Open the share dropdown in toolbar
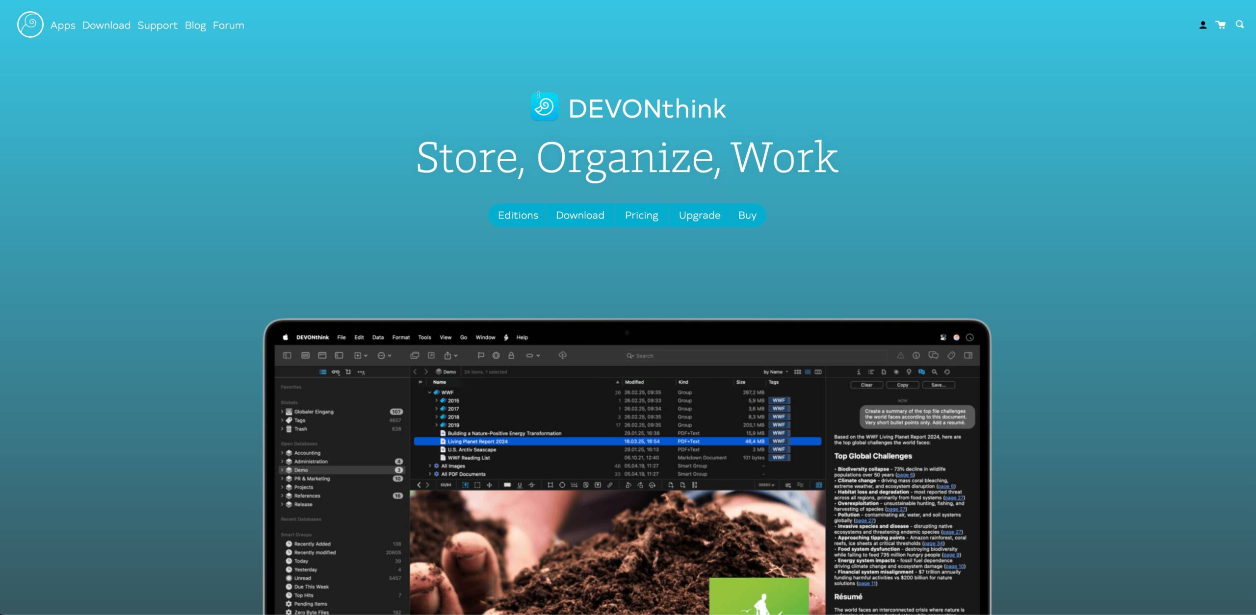This screenshot has width=1256, height=615. [x=450, y=355]
